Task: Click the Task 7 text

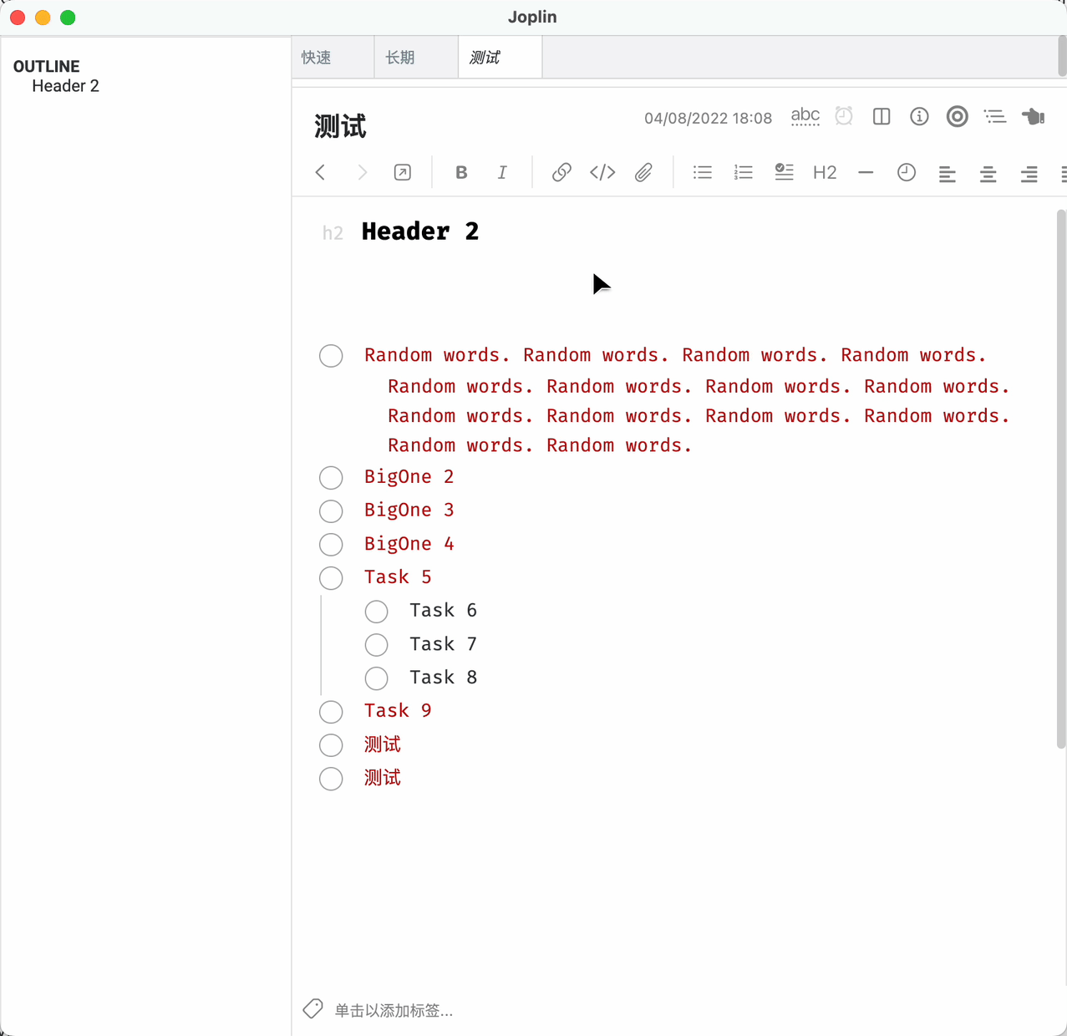Action: (443, 644)
